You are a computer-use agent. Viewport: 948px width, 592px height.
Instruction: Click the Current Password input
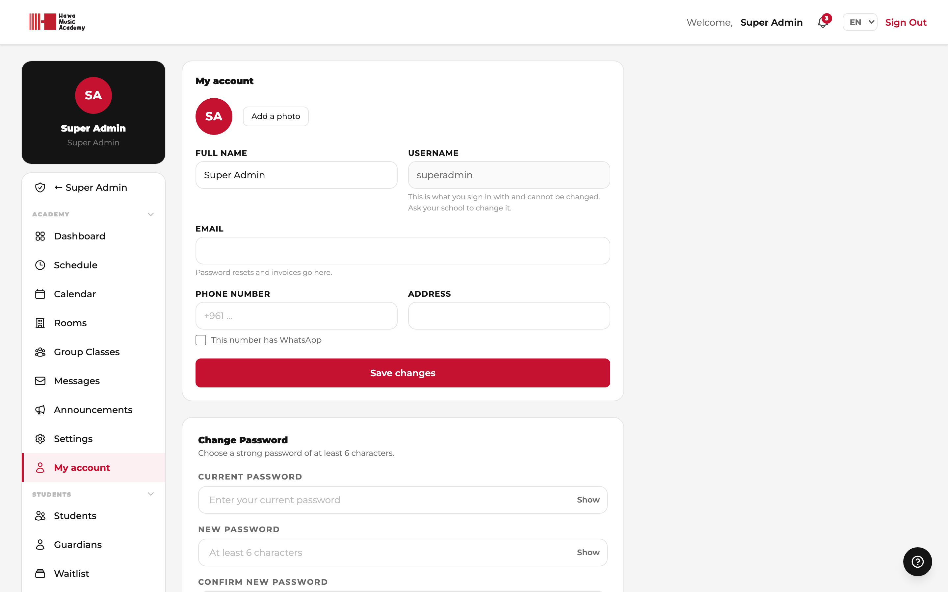(x=403, y=500)
